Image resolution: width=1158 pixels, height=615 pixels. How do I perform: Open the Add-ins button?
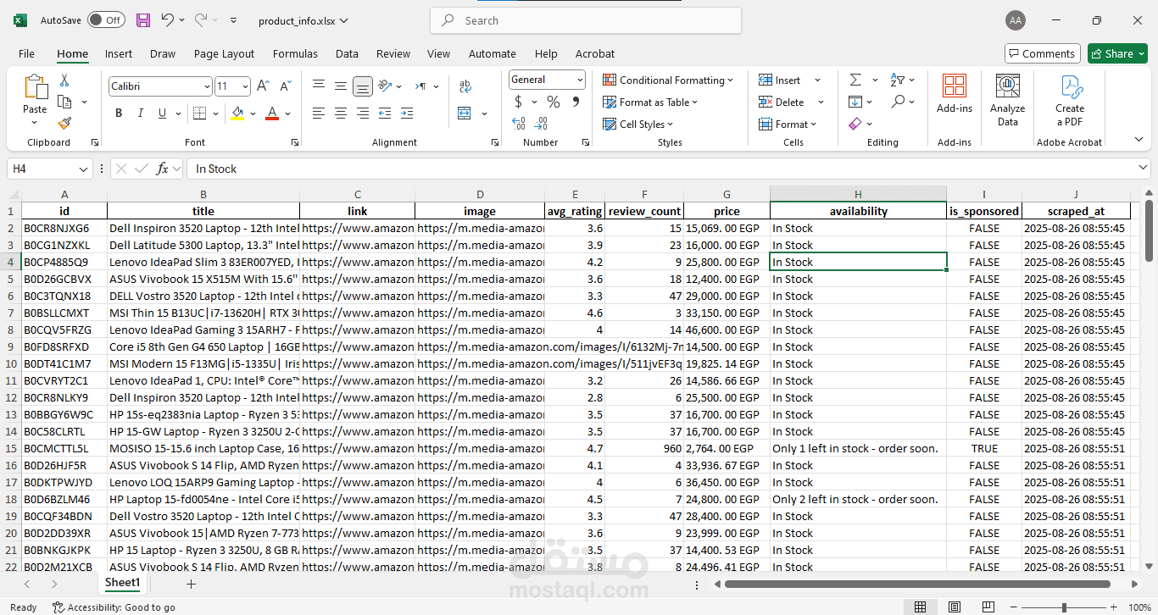[x=955, y=94]
